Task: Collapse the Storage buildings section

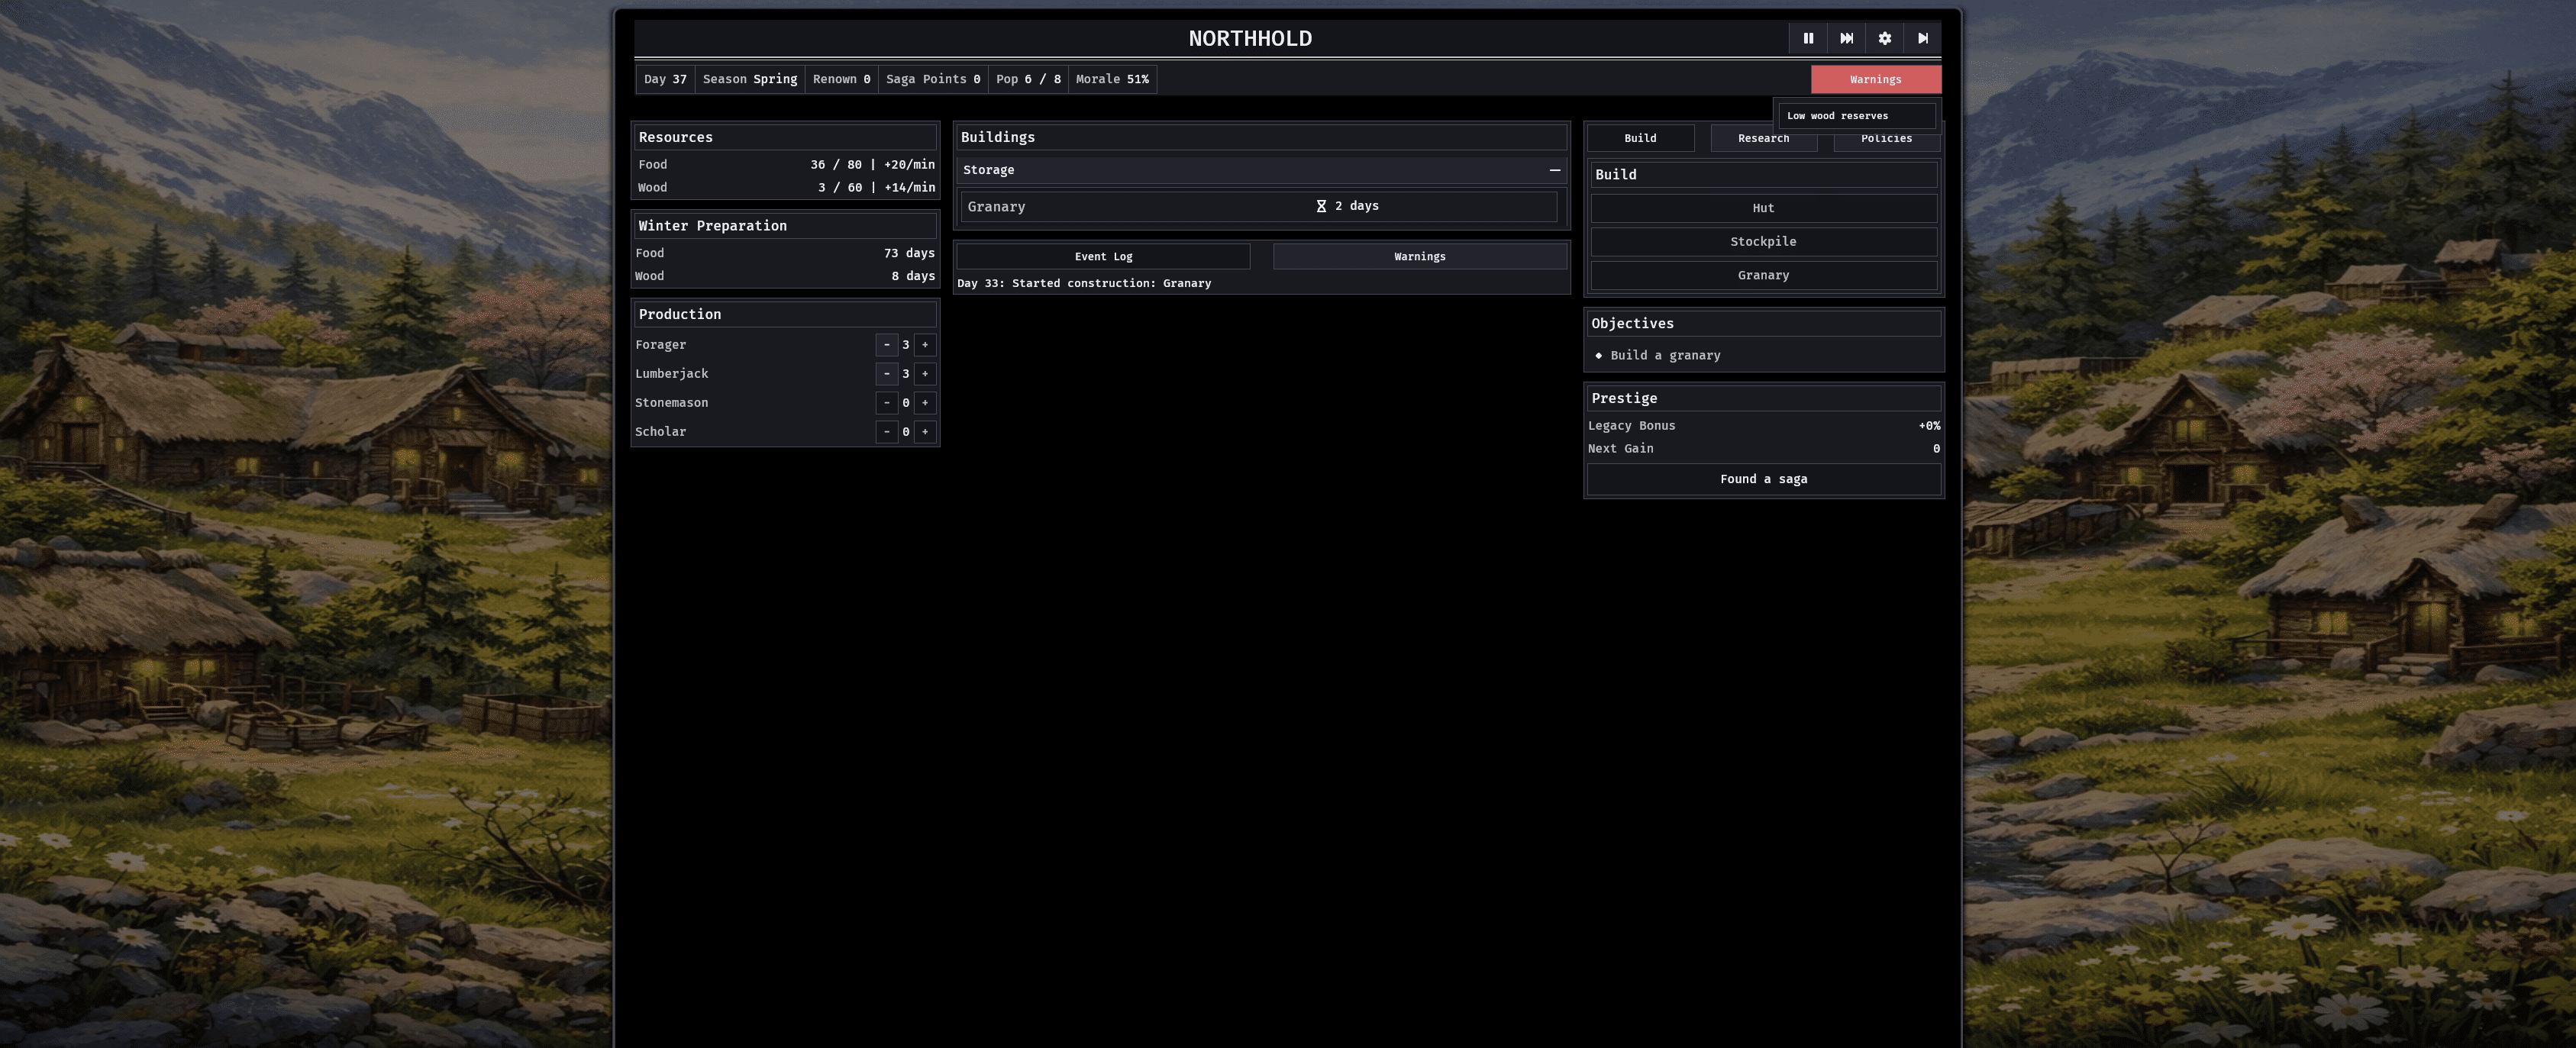Action: point(1554,170)
